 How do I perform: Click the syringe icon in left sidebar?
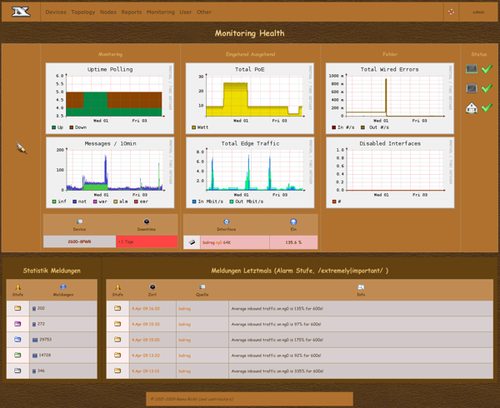tap(21, 147)
